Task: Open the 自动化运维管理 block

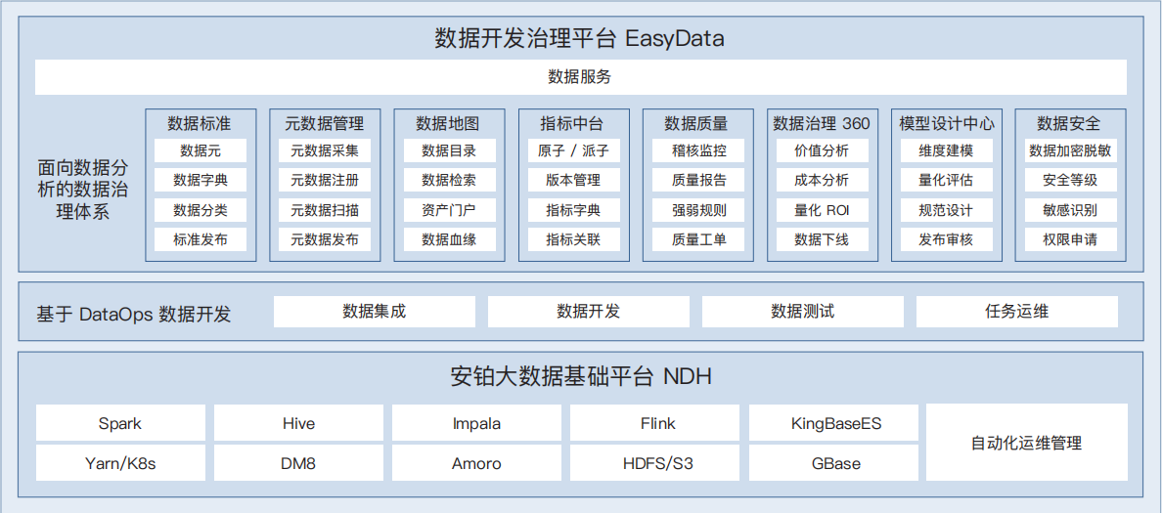Action: click(x=1026, y=443)
